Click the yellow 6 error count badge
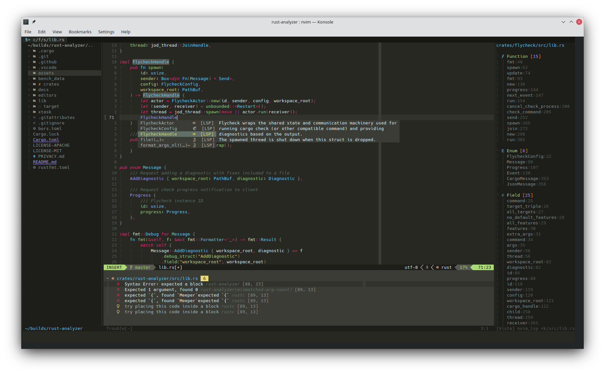Image resolution: width=605 pixels, height=374 pixels. coord(205,279)
